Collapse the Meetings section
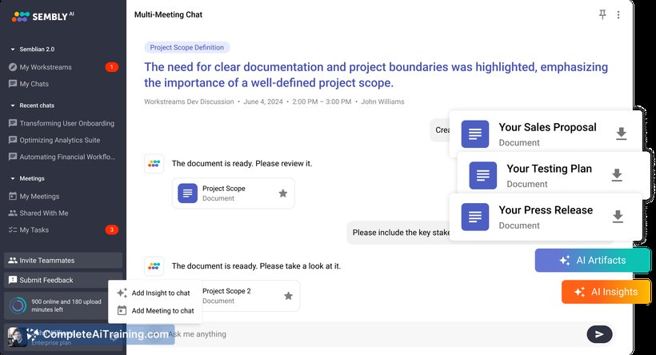The width and height of the screenshot is (656, 355). (x=13, y=178)
